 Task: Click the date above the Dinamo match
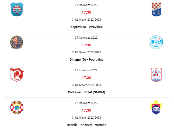(x=86, y=38)
